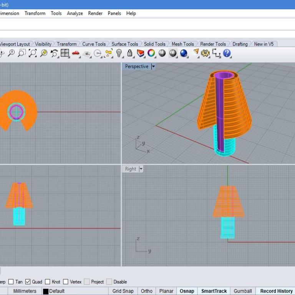295x295 pixels.
Task: Switch to the Solid Tools tab
Action: [154, 44]
